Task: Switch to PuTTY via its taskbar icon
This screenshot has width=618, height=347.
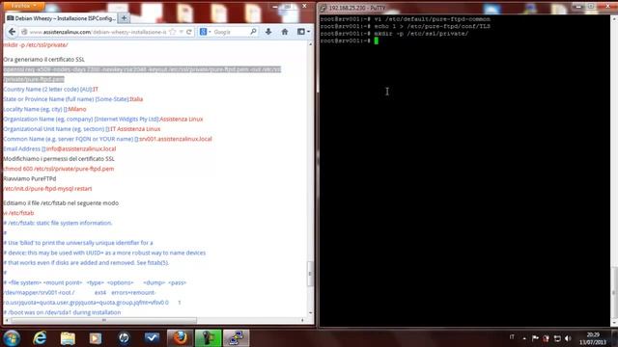Action: pyautogui.click(x=236, y=338)
